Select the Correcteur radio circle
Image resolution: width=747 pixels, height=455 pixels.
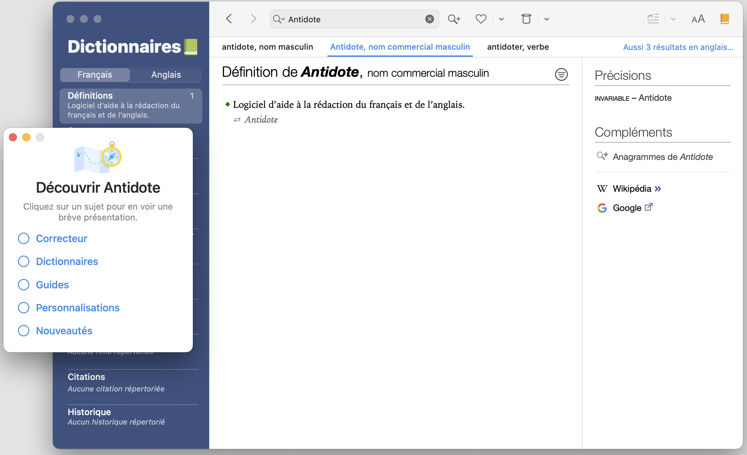(x=24, y=238)
